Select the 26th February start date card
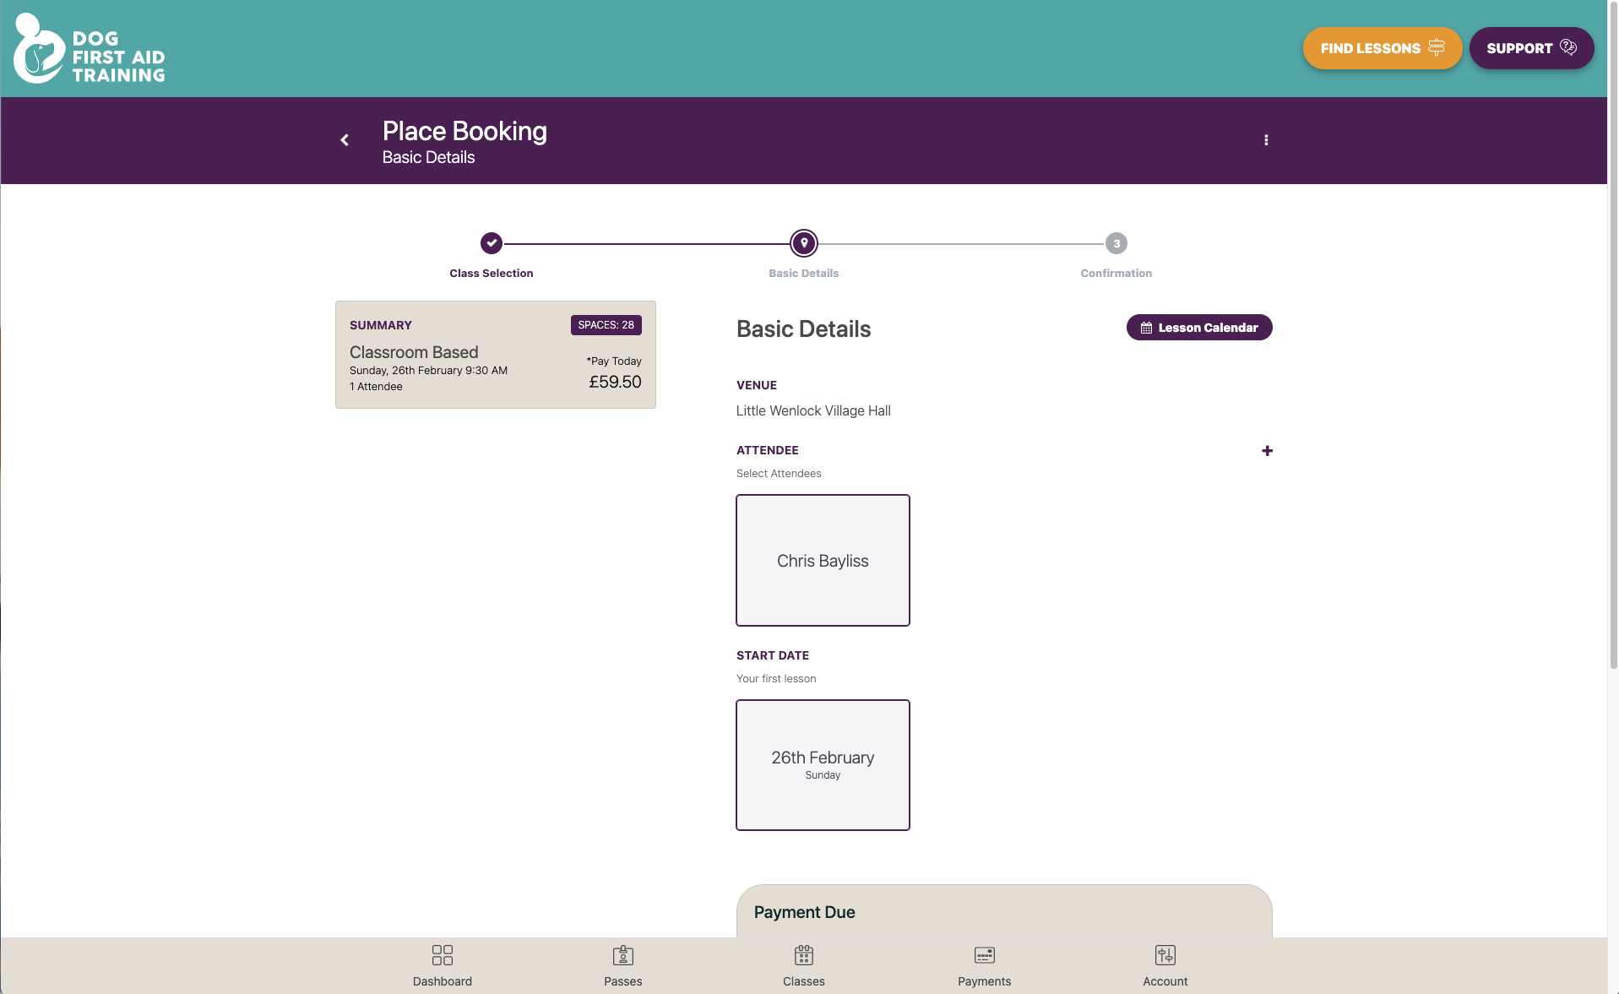The height and width of the screenshot is (994, 1619). (823, 765)
